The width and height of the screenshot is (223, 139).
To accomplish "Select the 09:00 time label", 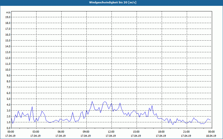I will pyautogui.click(x=86, y=132).
